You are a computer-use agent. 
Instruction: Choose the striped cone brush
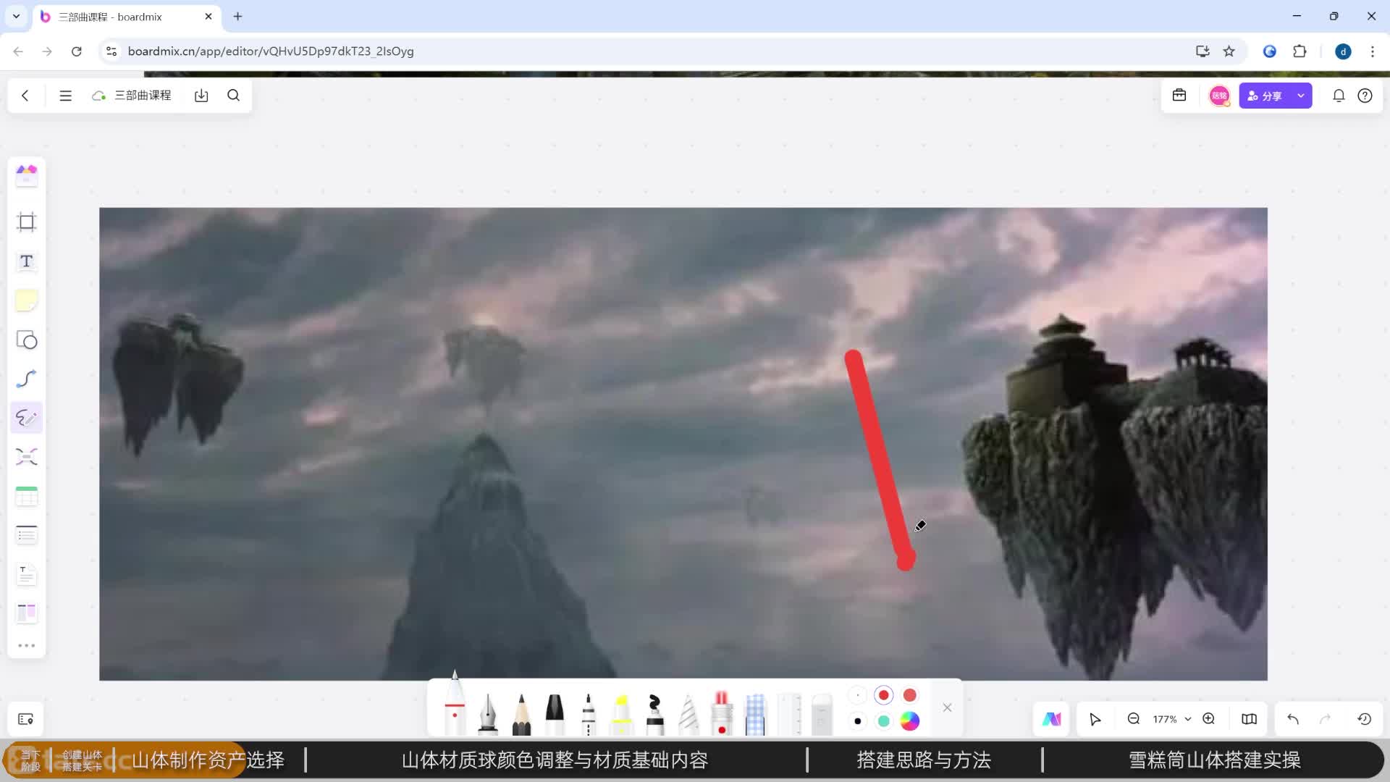pyautogui.click(x=688, y=714)
